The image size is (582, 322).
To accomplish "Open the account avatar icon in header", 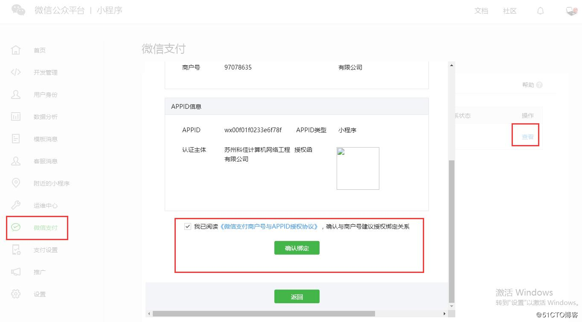I will [x=572, y=11].
